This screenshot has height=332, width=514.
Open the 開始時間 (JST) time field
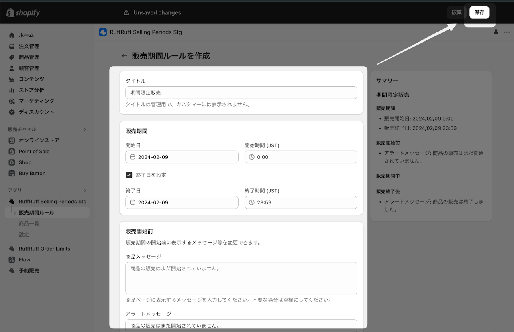click(301, 157)
